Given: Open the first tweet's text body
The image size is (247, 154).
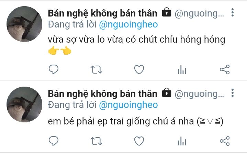Looking at the screenshot, I should [136, 45].
